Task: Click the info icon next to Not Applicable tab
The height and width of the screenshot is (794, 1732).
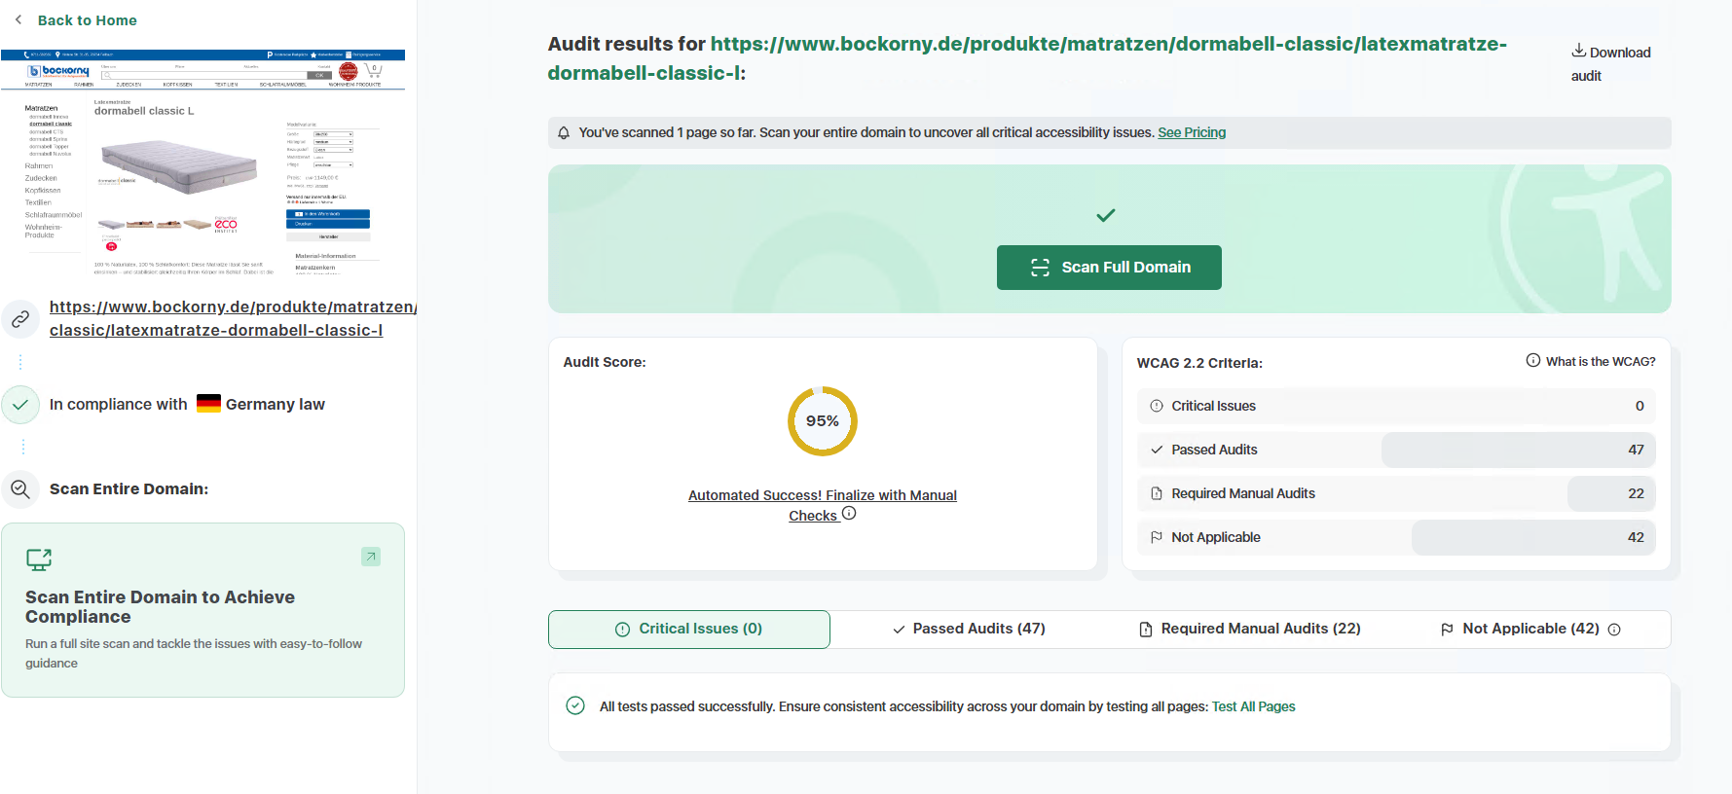Action: point(1614,630)
